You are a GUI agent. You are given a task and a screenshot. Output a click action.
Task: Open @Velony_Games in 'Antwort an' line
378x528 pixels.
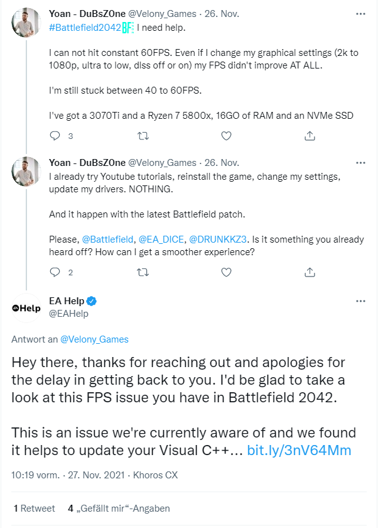pos(94,339)
